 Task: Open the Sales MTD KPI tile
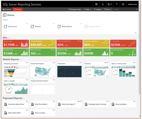[x=96, y=52]
